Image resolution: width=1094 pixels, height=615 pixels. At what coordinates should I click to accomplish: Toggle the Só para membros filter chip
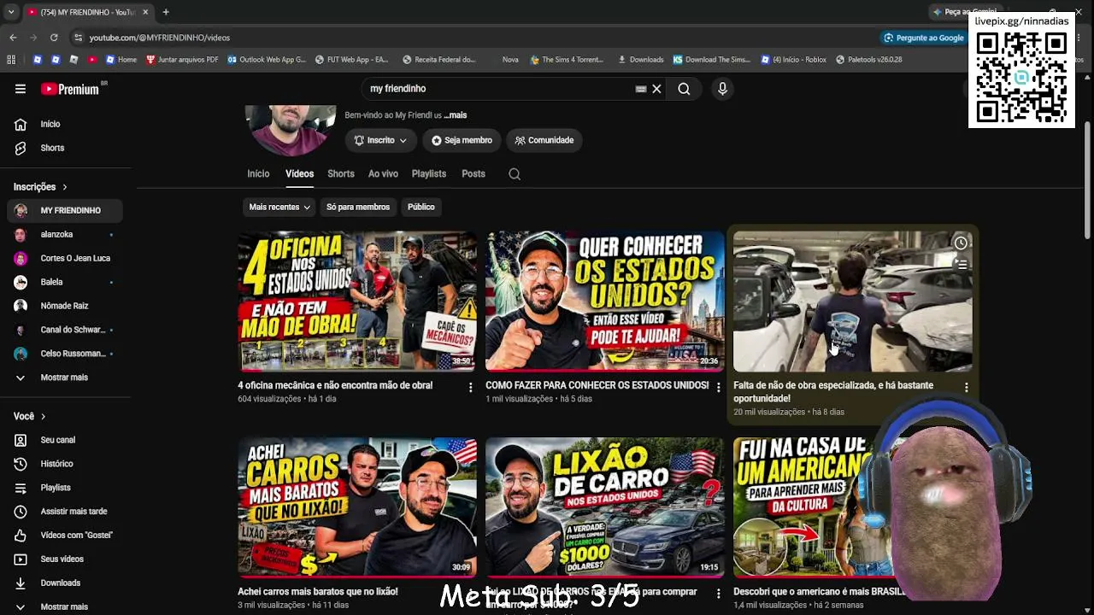tap(358, 207)
